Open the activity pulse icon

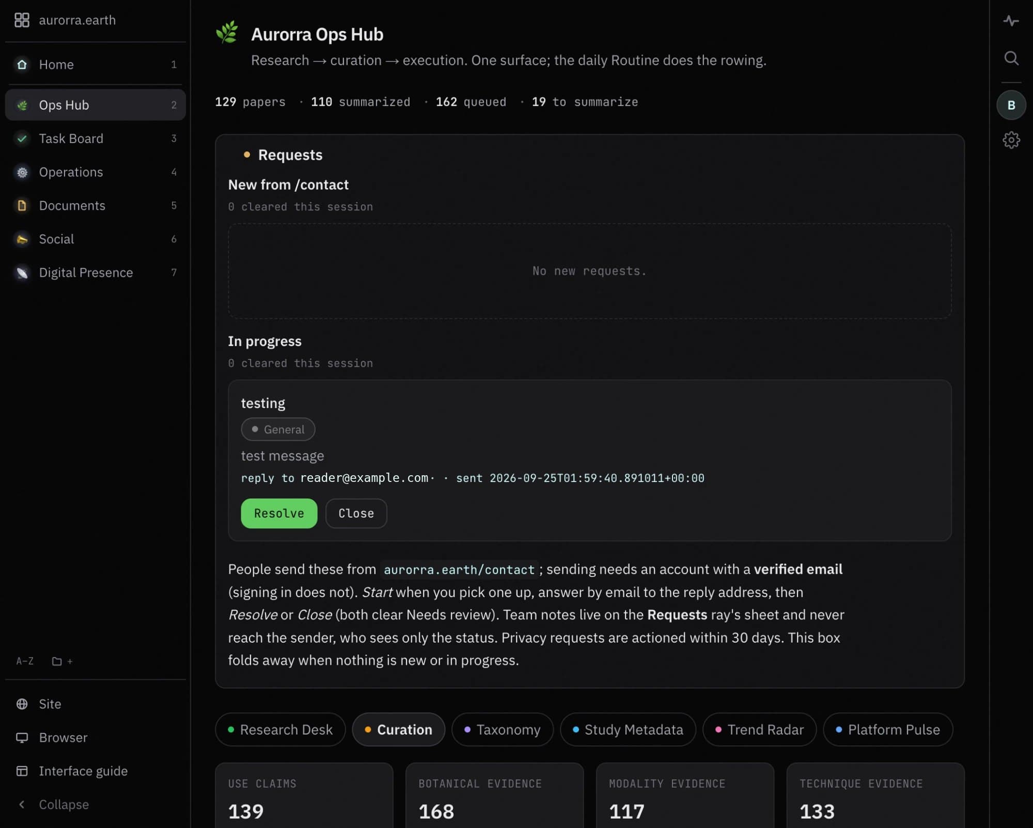tap(1011, 21)
